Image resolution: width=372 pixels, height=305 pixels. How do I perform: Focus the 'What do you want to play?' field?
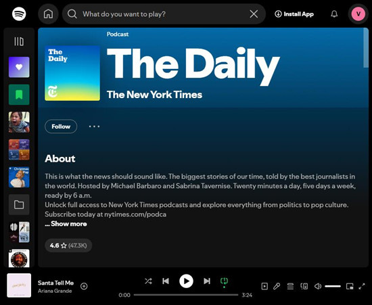tap(164, 14)
